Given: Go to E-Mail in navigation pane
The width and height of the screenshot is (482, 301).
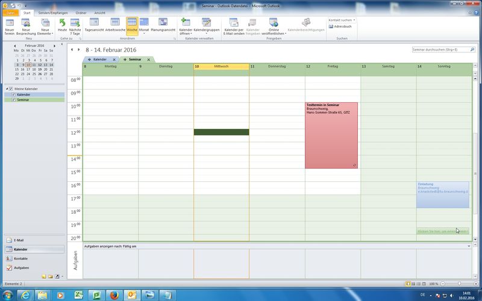Looking at the screenshot, I should 19,240.
